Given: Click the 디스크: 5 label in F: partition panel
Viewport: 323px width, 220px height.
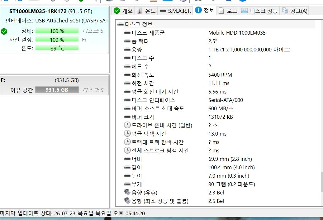Looking at the screenshot, I should 93,90.
